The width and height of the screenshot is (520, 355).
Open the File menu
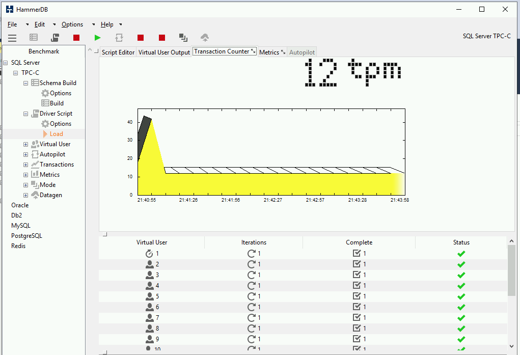(12, 24)
